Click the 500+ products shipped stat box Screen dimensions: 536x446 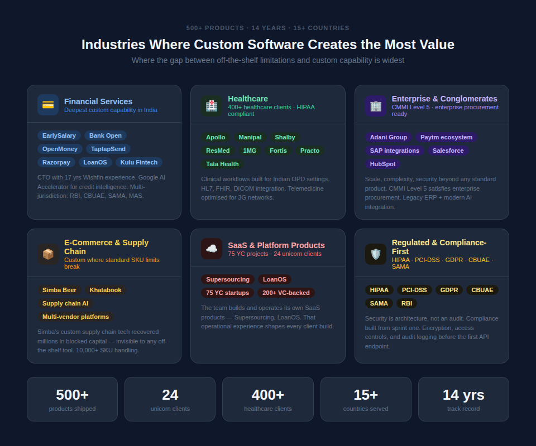[x=72, y=399]
